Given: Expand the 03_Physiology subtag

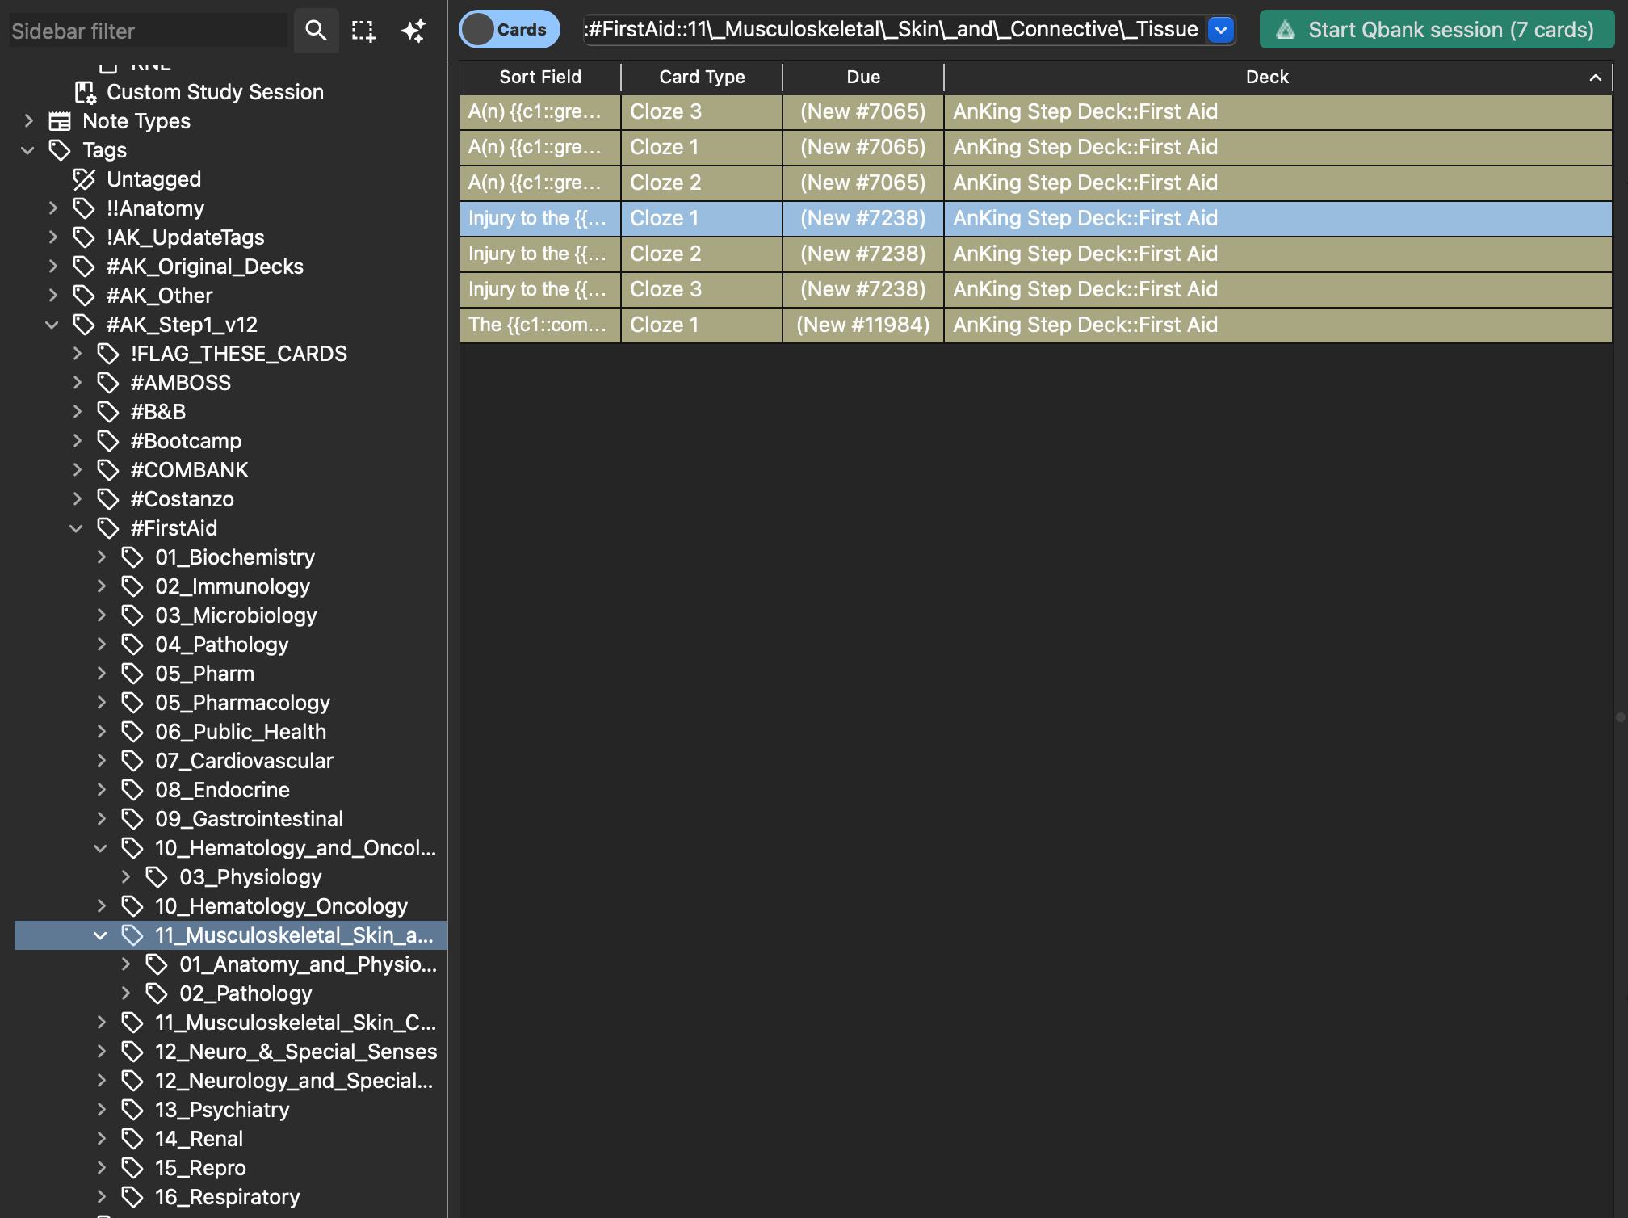Looking at the screenshot, I should tap(125, 877).
